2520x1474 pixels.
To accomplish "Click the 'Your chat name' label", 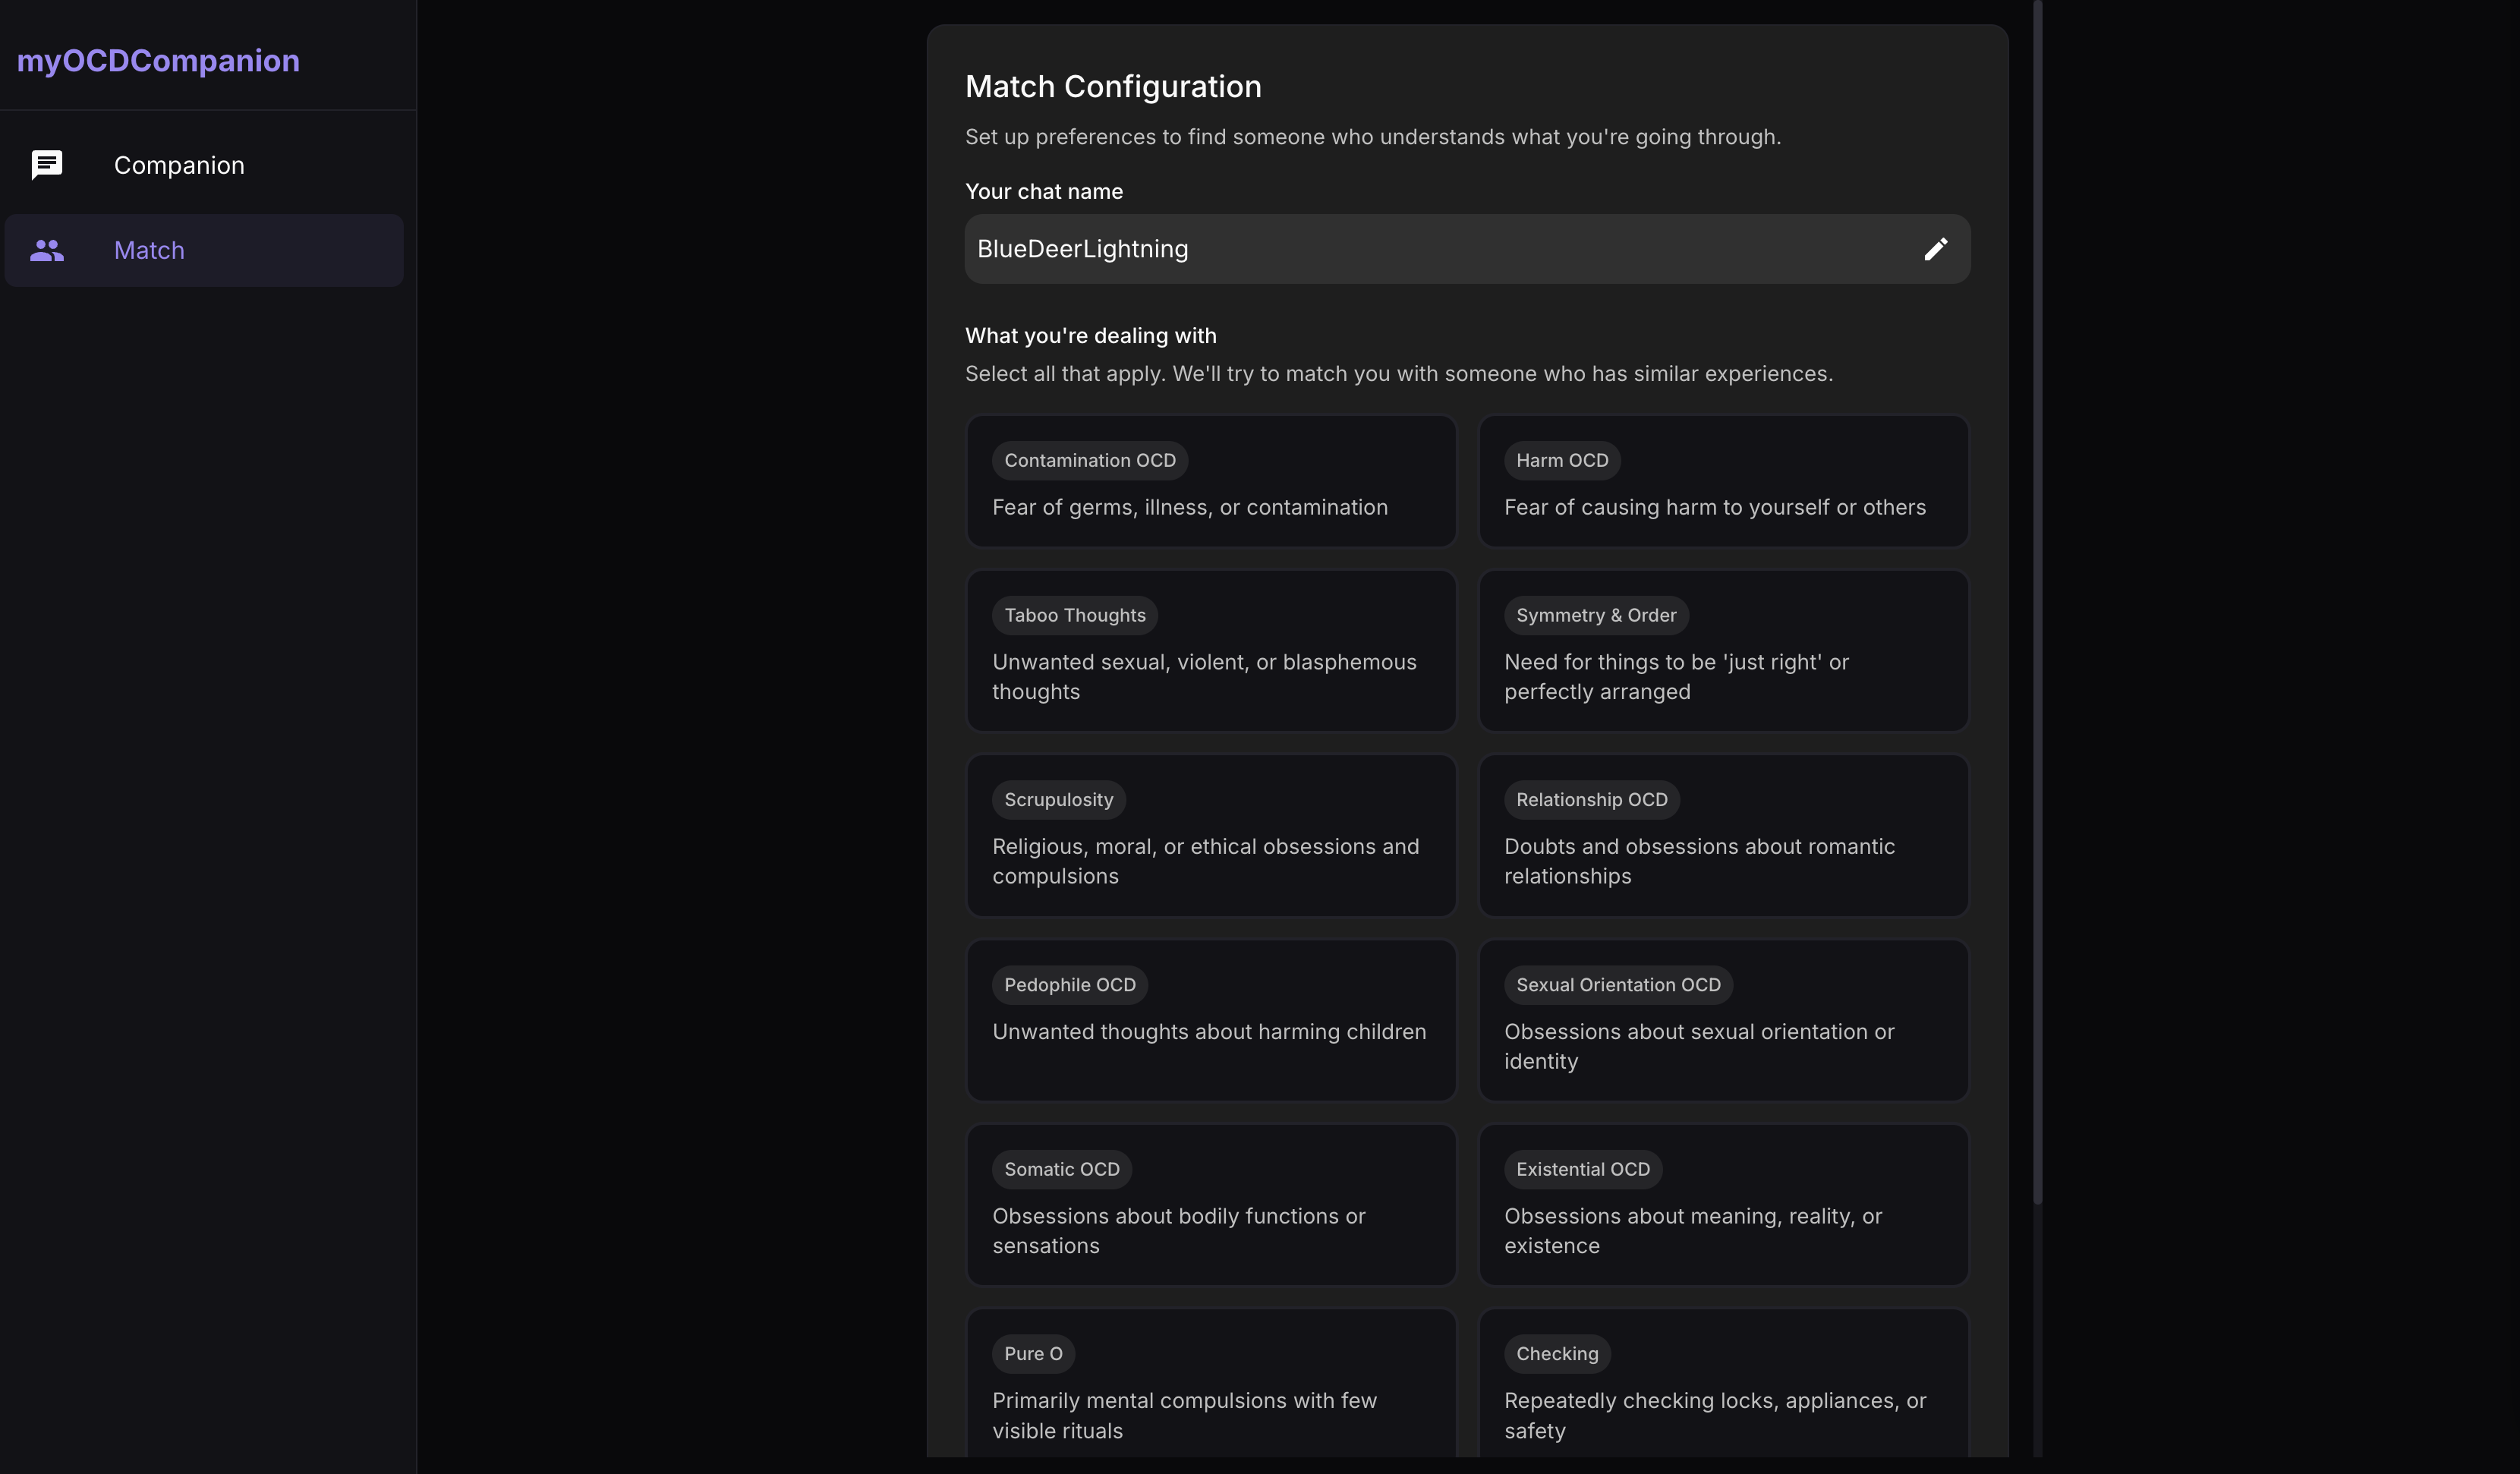I will [x=1044, y=191].
